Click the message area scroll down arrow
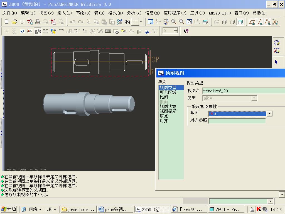285x214 pixels. coord(282,194)
